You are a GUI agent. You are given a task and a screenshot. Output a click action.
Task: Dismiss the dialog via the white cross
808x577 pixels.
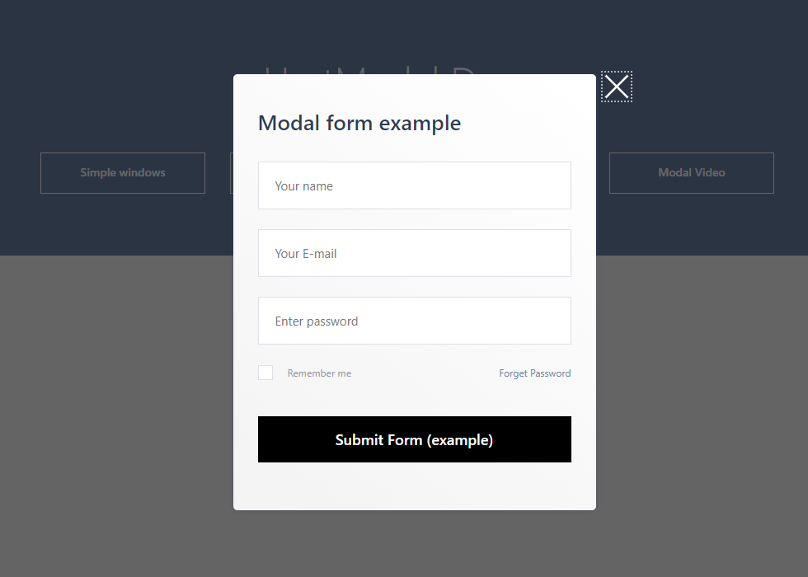617,87
